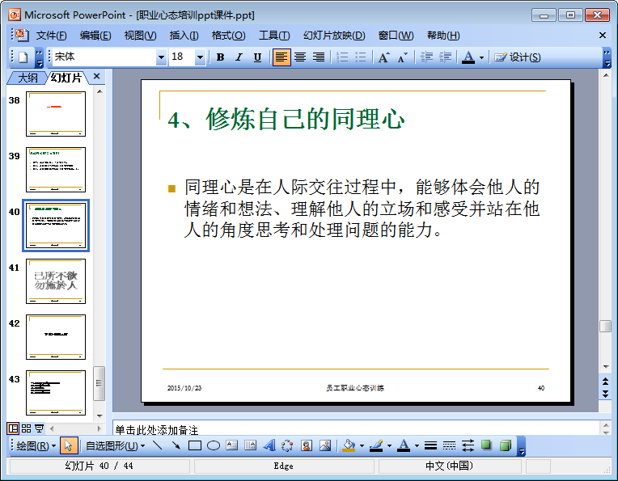Insert picture from file

pos(325,446)
